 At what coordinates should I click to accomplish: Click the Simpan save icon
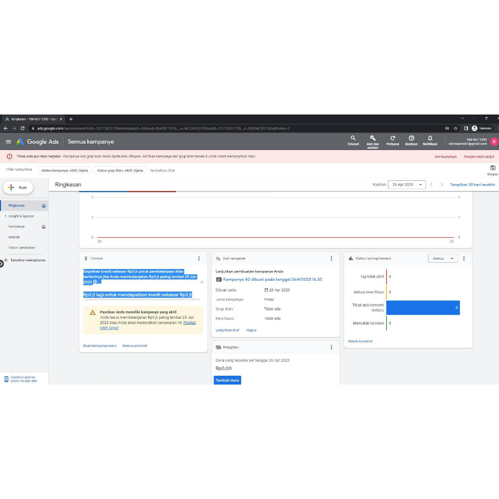(492, 168)
